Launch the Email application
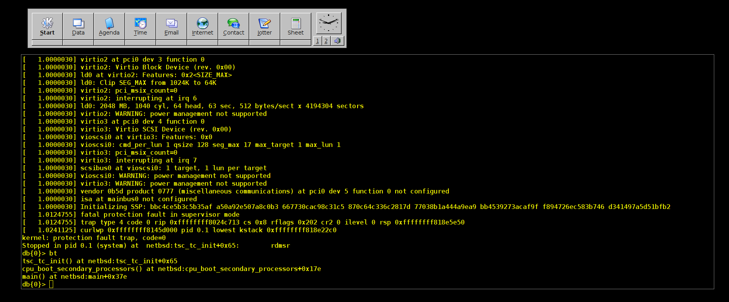Image resolution: width=729 pixels, height=302 pixels. pyautogui.click(x=171, y=27)
